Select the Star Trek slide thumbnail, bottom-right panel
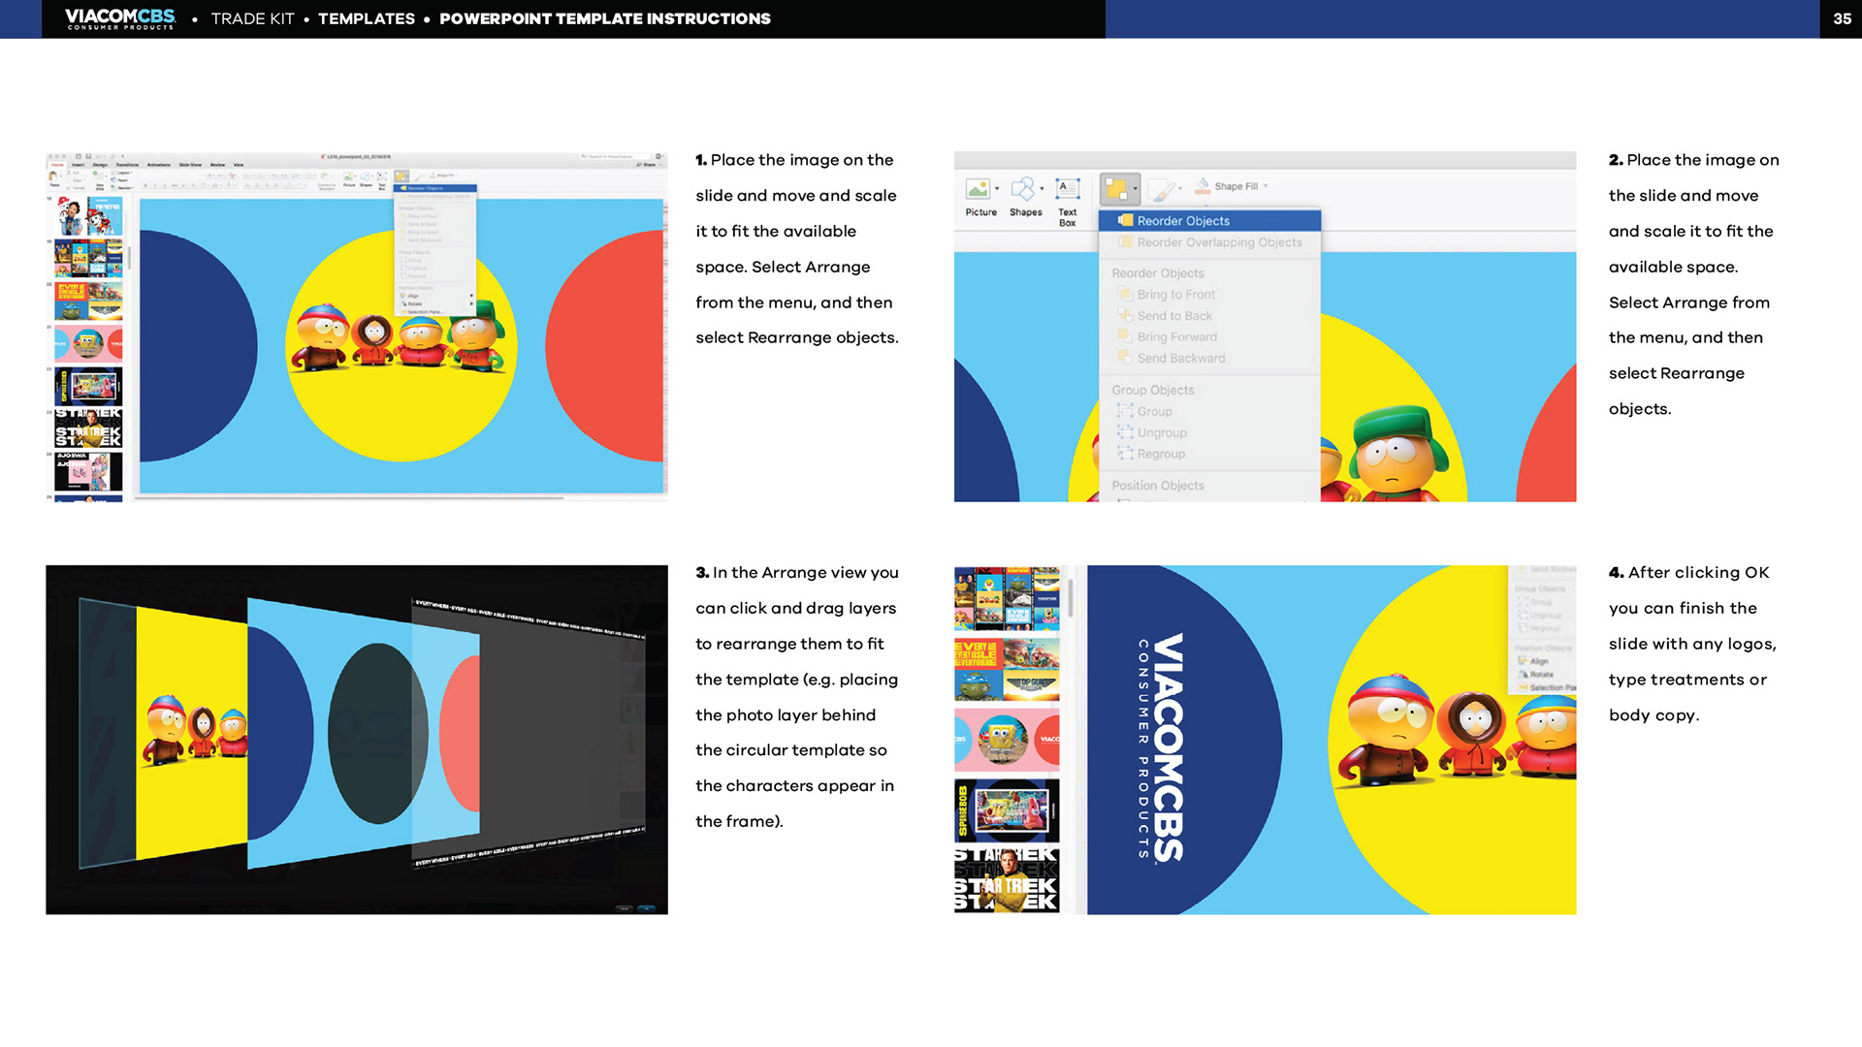 click(1007, 880)
